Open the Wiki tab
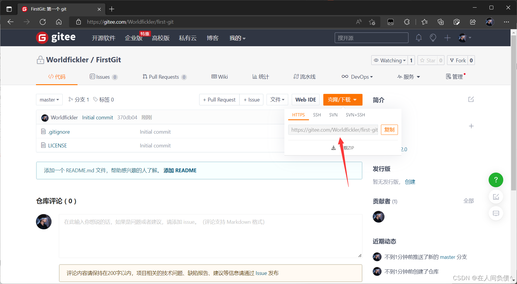Image resolution: width=517 pixels, height=284 pixels. [x=219, y=77]
